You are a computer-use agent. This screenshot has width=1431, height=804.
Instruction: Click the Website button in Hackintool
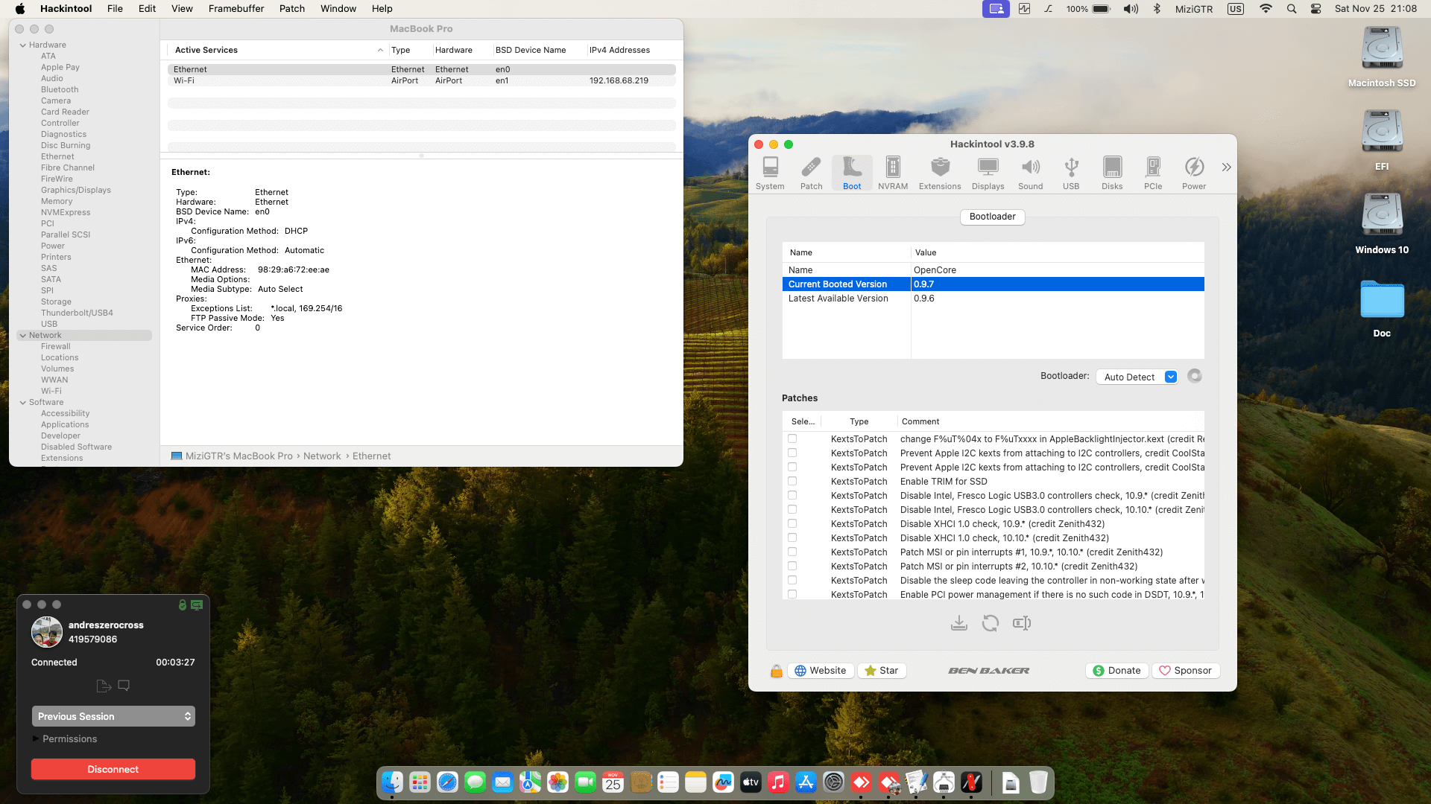(x=821, y=671)
